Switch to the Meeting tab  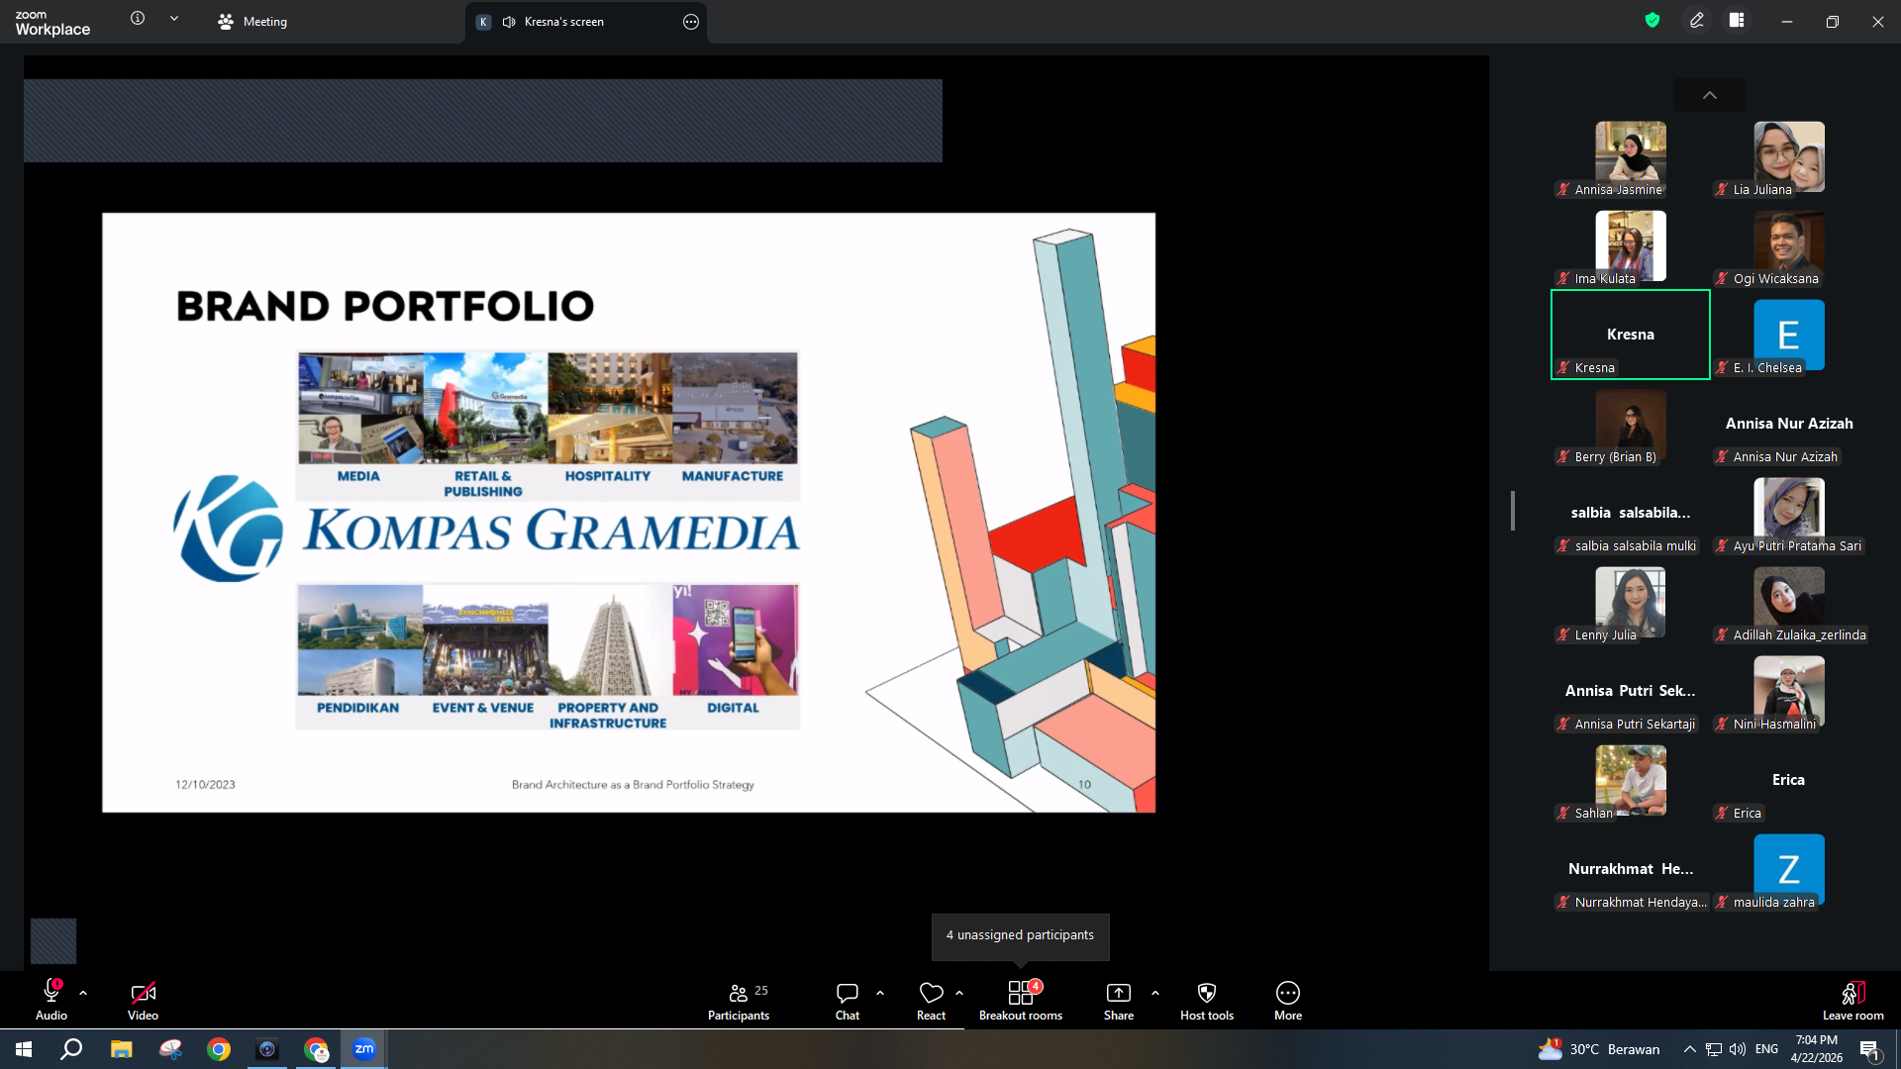[252, 22]
